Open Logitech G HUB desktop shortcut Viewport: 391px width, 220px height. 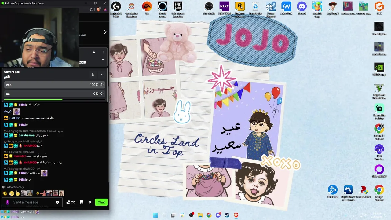(x=116, y=9)
